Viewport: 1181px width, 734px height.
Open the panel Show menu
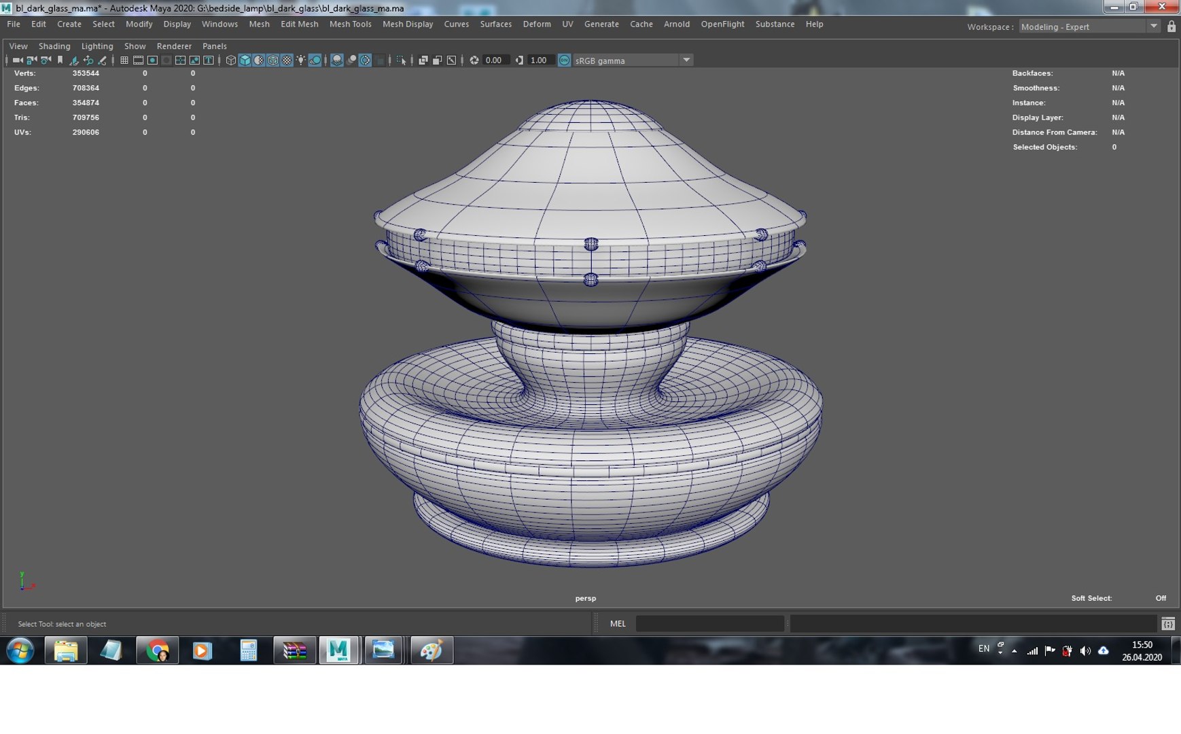[x=135, y=46]
